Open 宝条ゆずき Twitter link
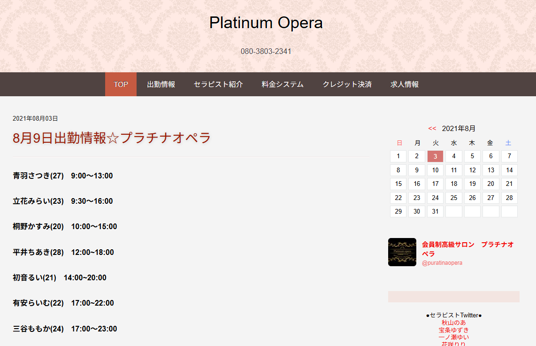 coord(453,330)
